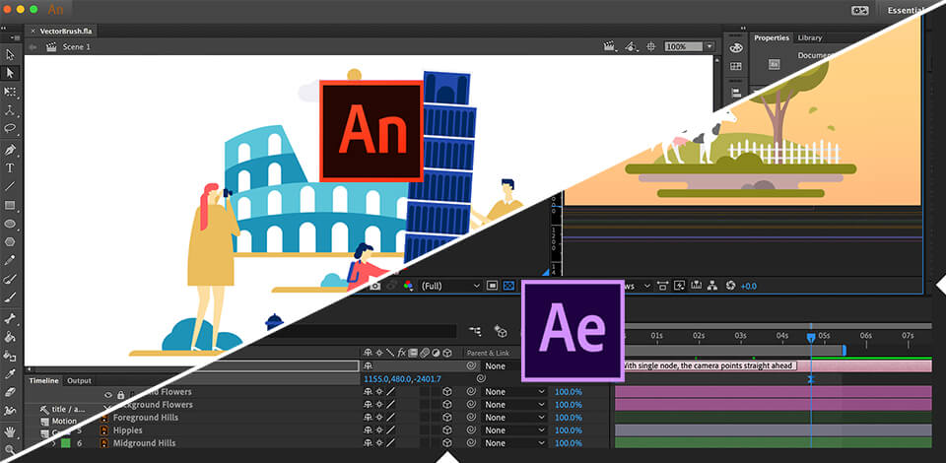
Task: Switch to the Output tab
Action: 79,380
